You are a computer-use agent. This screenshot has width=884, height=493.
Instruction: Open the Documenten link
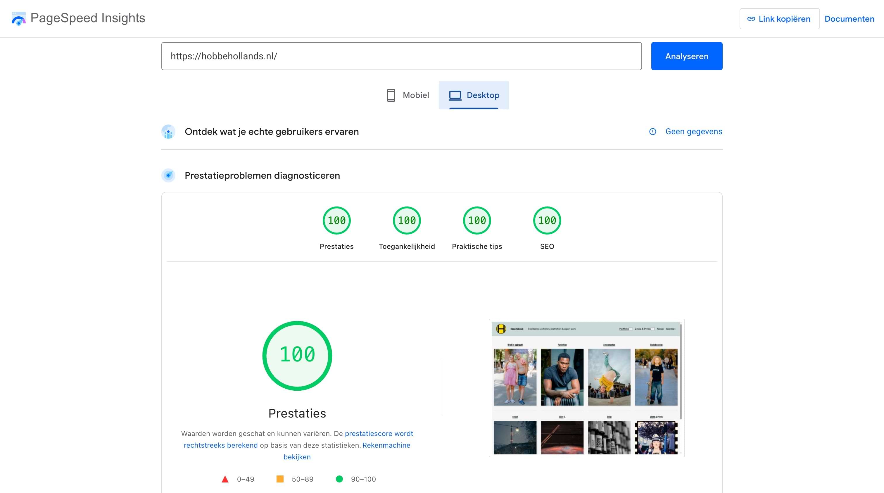tap(849, 19)
